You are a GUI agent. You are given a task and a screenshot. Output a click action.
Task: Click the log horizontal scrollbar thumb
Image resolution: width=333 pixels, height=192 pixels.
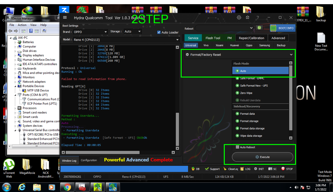point(103,153)
